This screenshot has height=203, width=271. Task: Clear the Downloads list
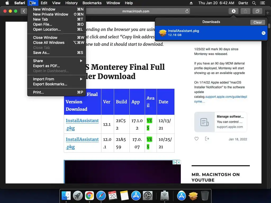(x=258, y=22)
